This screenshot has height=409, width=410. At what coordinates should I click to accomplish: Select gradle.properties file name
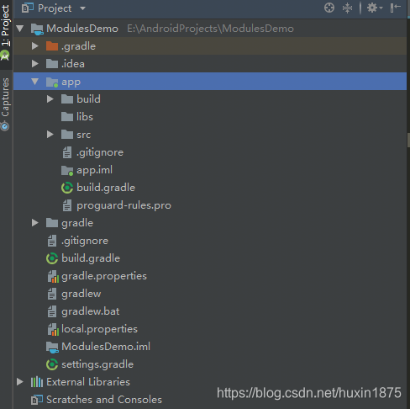104,276
